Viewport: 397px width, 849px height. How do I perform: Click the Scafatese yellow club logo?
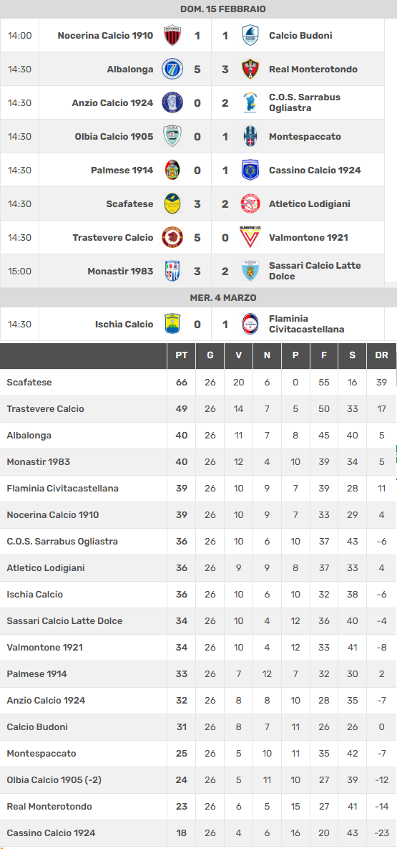click(x=172, y=203)
